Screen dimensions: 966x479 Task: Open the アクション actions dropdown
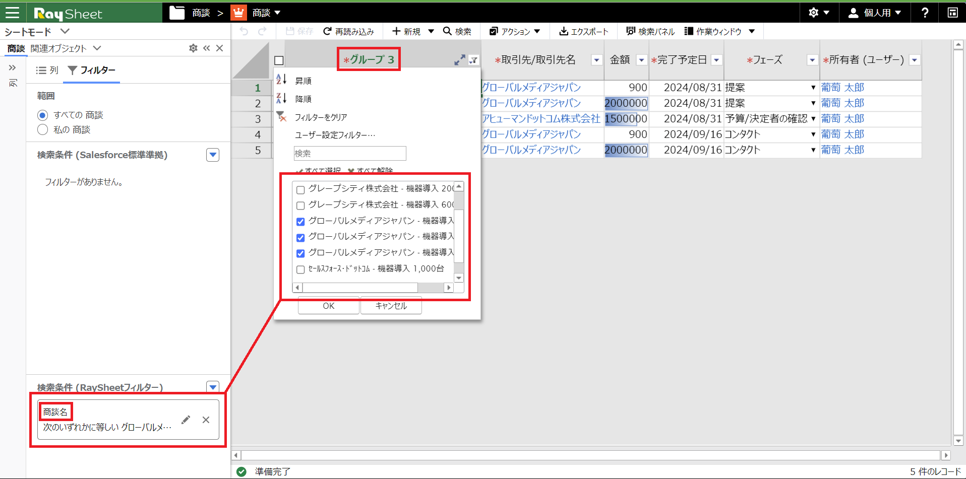[515, 31]
